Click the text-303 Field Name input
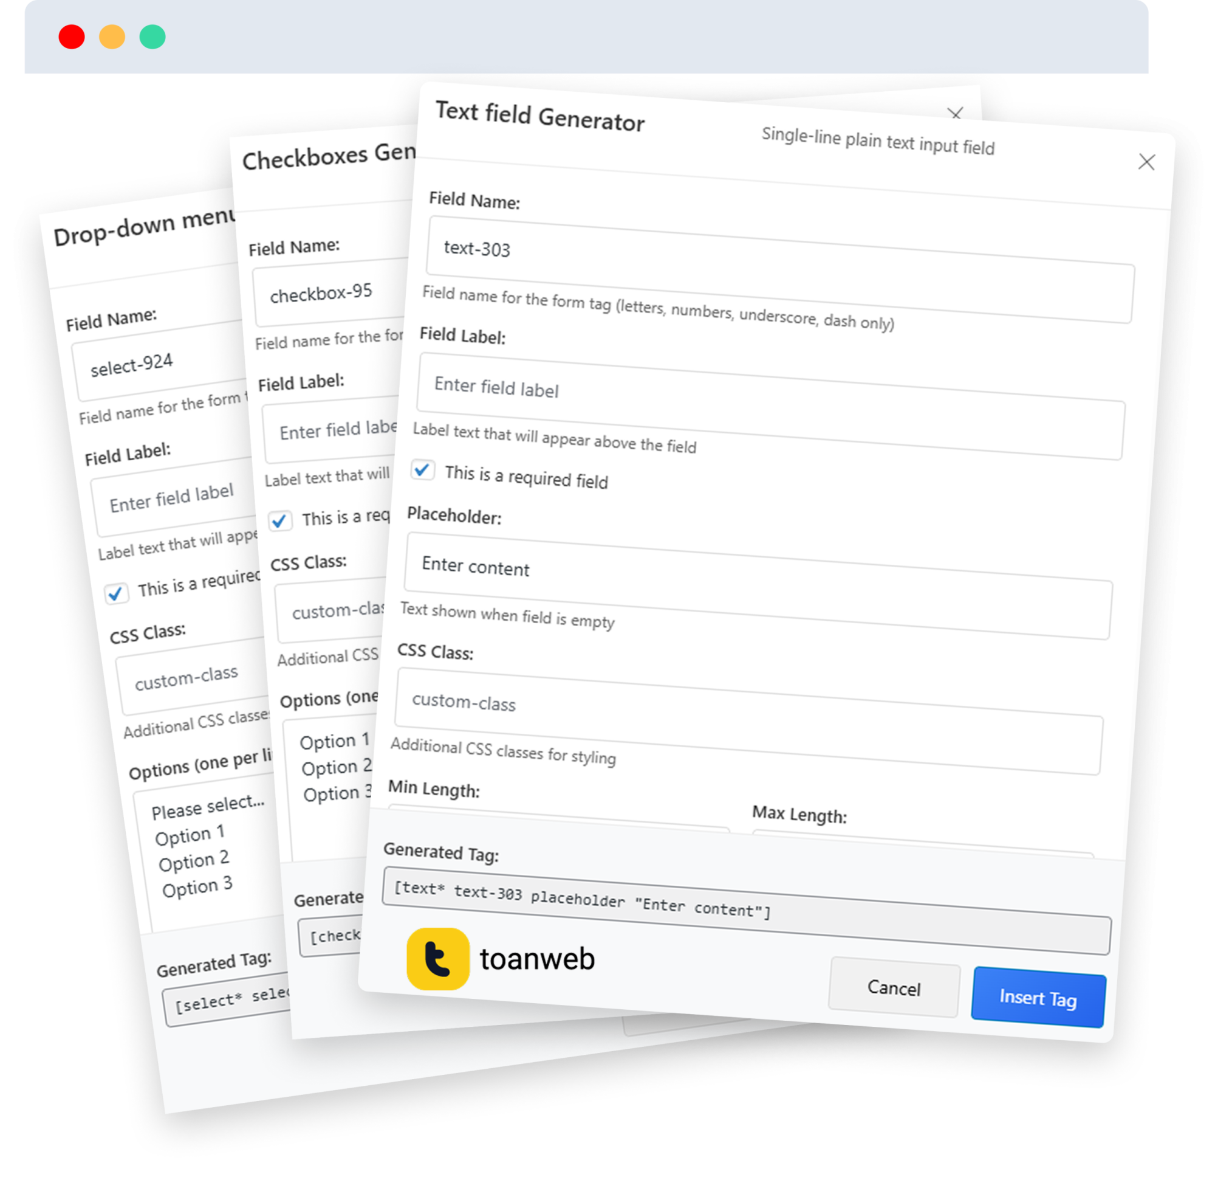This screenshot has height=1177, width=1215. tap(780, 269)
